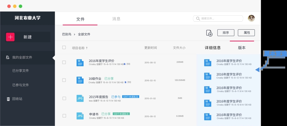
Task: Select the 版本 tab in properties panel
Action: (x=241, y=48)
